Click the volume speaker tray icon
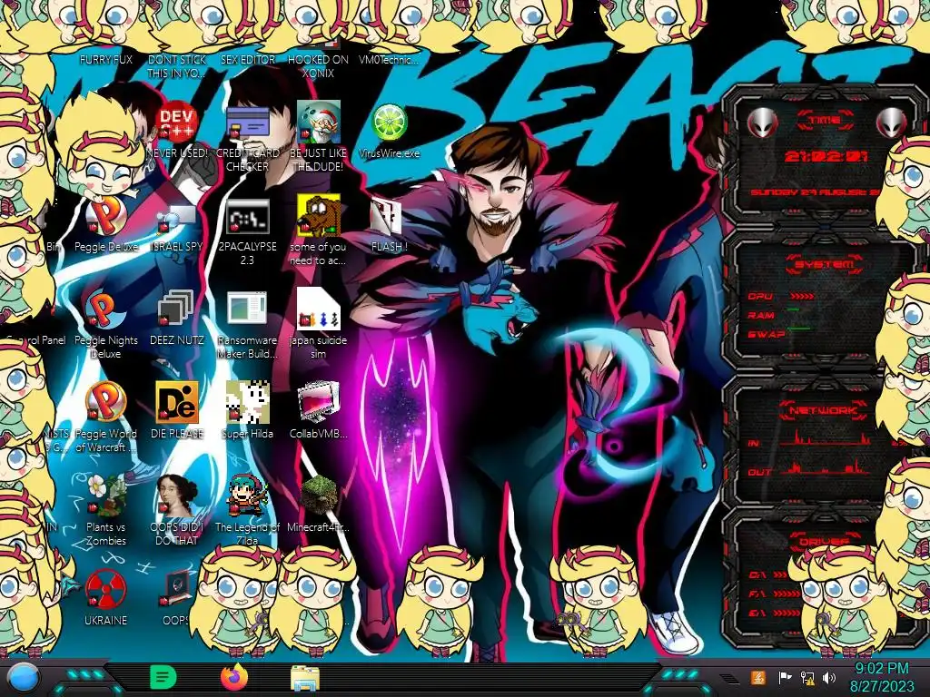This screenshot has width=930, height=697. (x=829, y=678)
